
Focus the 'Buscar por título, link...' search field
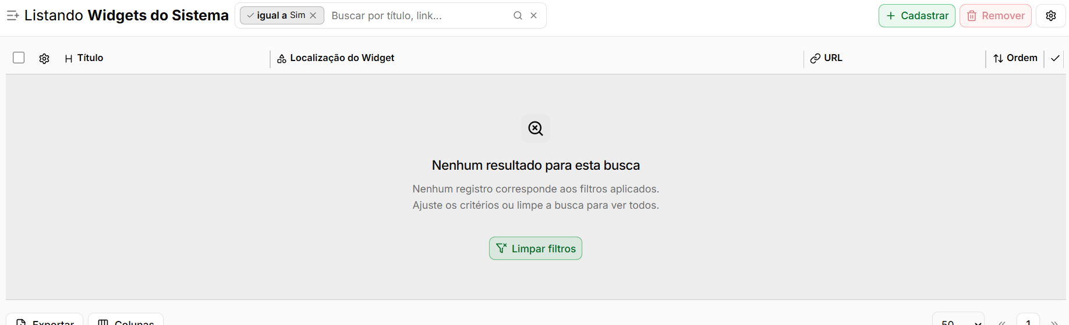coord(419,16)
